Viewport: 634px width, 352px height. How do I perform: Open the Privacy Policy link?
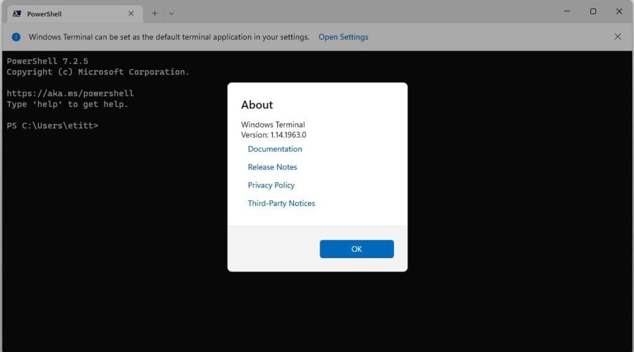271,185
